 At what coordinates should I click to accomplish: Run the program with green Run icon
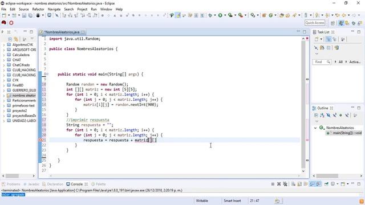point(220,15)
